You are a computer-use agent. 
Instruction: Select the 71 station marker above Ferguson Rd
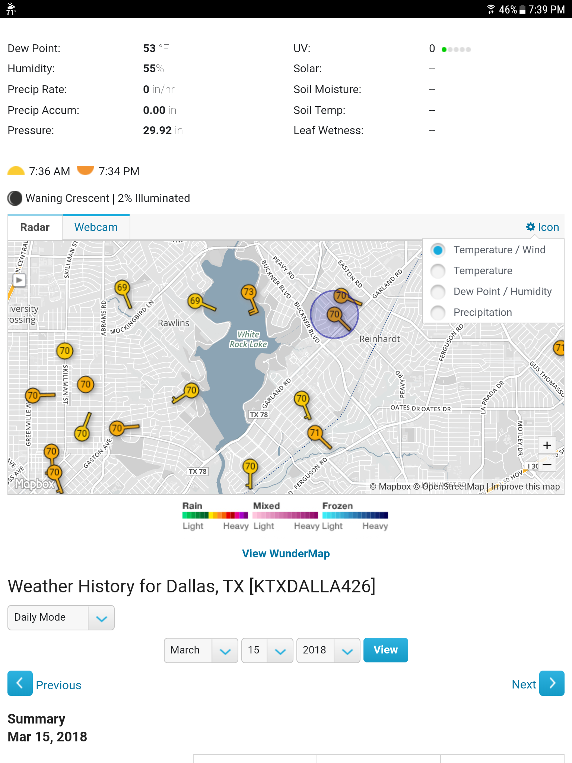(315, 433)
